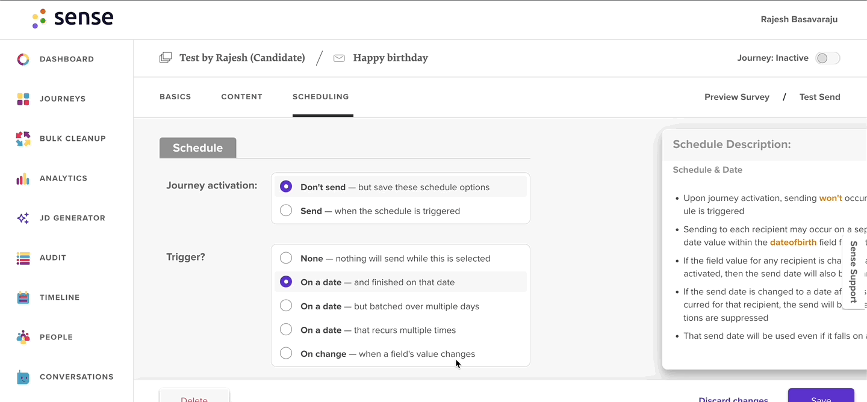
Task: Select 'On a date — batched over multiple days'
Action: pos(286,306)
